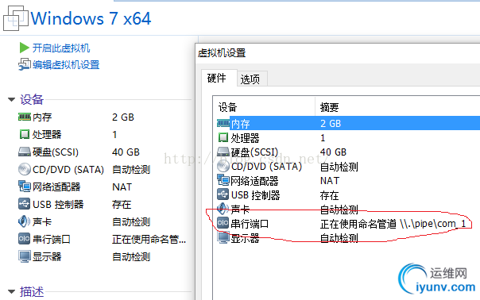
Task: Select 网络适配器 in the left device list
Action: tap(56, 187)
